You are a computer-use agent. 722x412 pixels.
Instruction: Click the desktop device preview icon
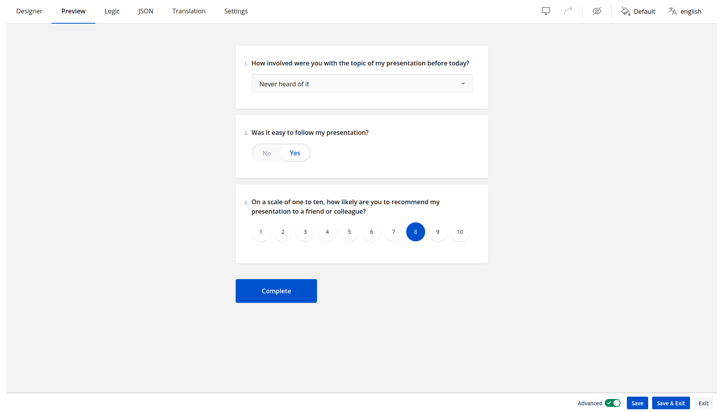[546, 11]
